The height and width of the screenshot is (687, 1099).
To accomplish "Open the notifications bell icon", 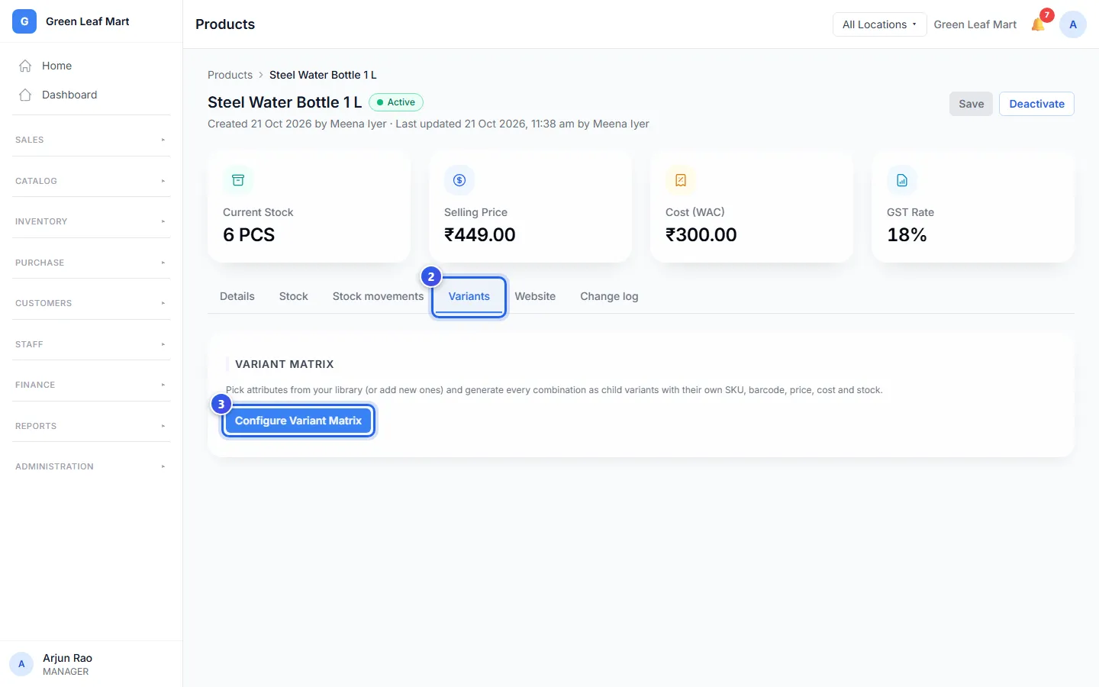I will coord(1038,24).
